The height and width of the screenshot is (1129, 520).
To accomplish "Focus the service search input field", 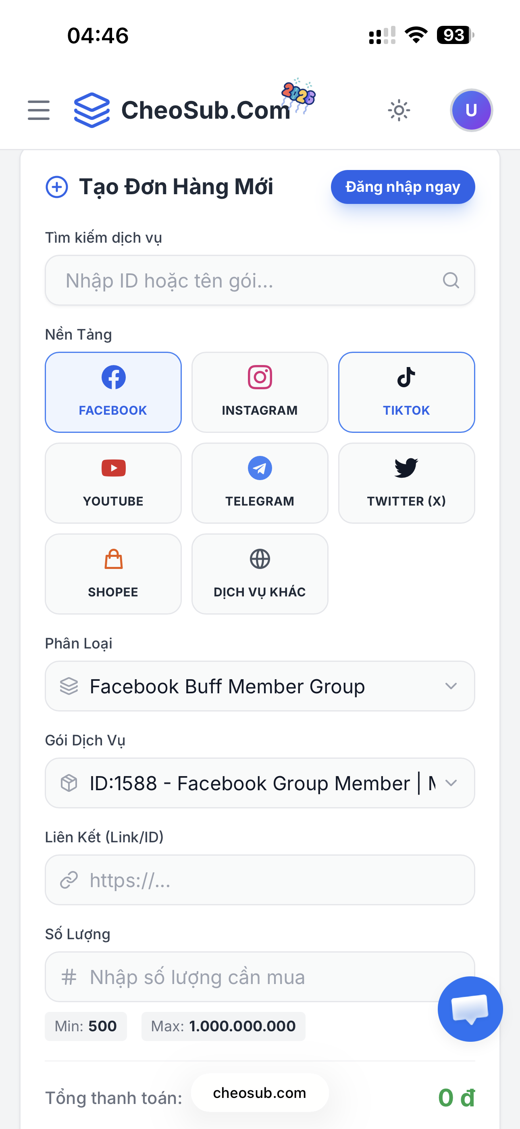I will point(250,281).
